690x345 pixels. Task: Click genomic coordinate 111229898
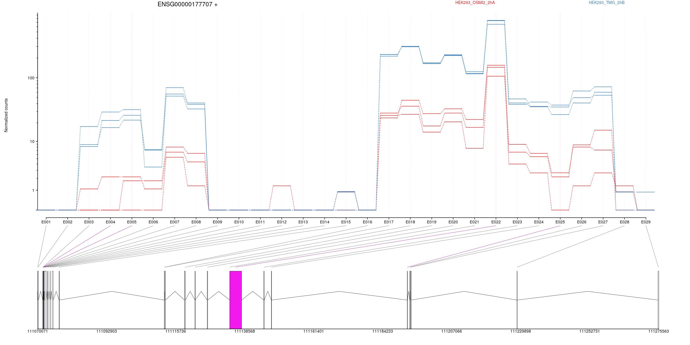click(x=521, y=331)
